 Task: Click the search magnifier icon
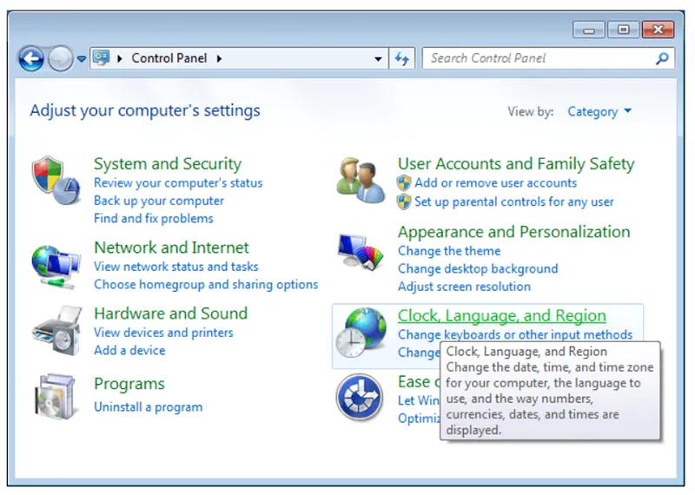[x=662, y=58]
